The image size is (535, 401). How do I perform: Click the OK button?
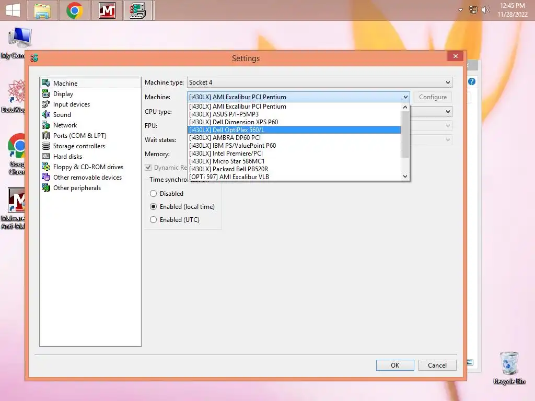pos(395,365)
